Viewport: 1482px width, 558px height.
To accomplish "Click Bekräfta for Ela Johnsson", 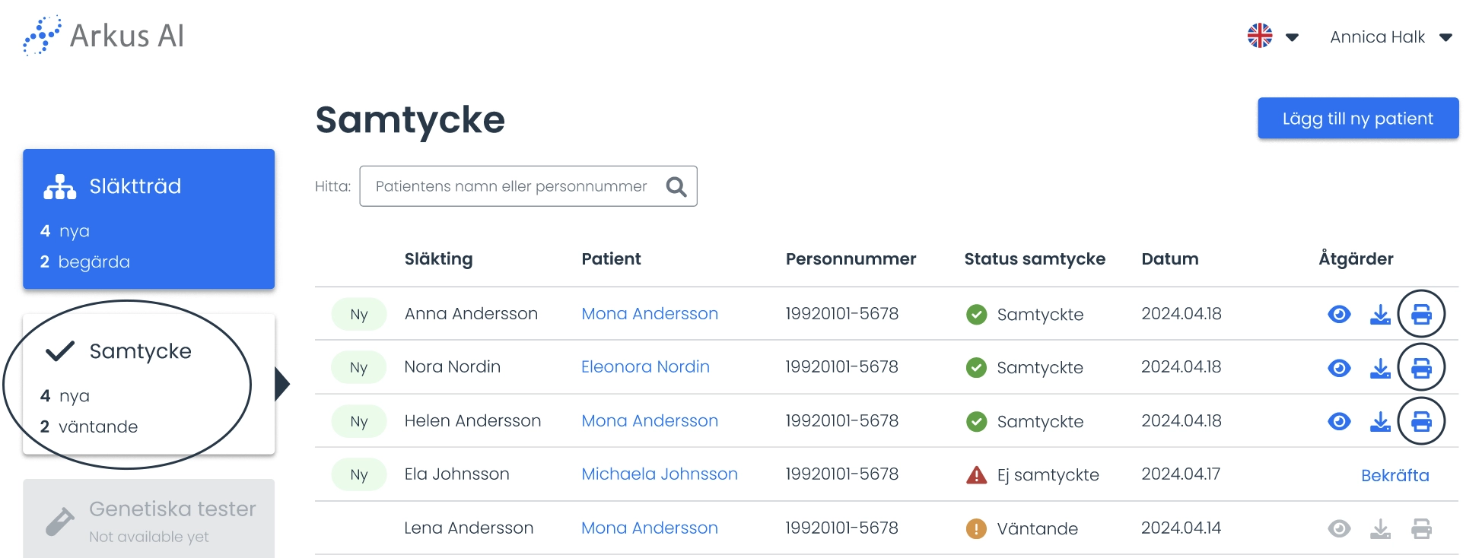I will (1395, 475).
